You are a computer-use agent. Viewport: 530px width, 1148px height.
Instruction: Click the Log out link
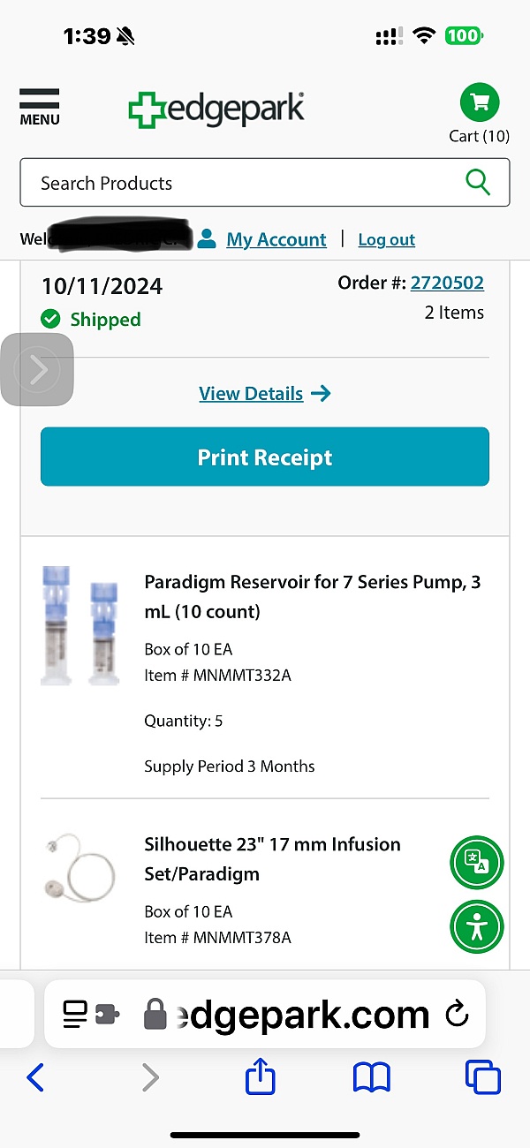pyautogui.click(x=386, y=239)
